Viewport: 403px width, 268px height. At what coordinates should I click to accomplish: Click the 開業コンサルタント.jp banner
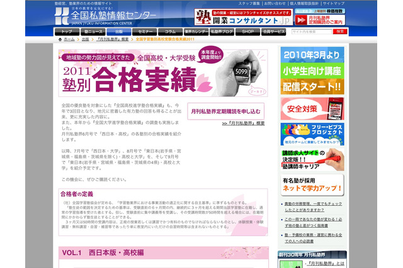[243, 17]
